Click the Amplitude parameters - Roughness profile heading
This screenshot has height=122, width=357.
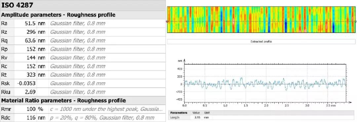click(58, 15)
